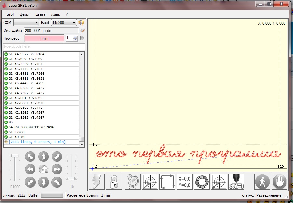Viewport: 293px width, 203px height.
Task: Open file using the folder icon beside filename
Action: click(x=82, y=31)
